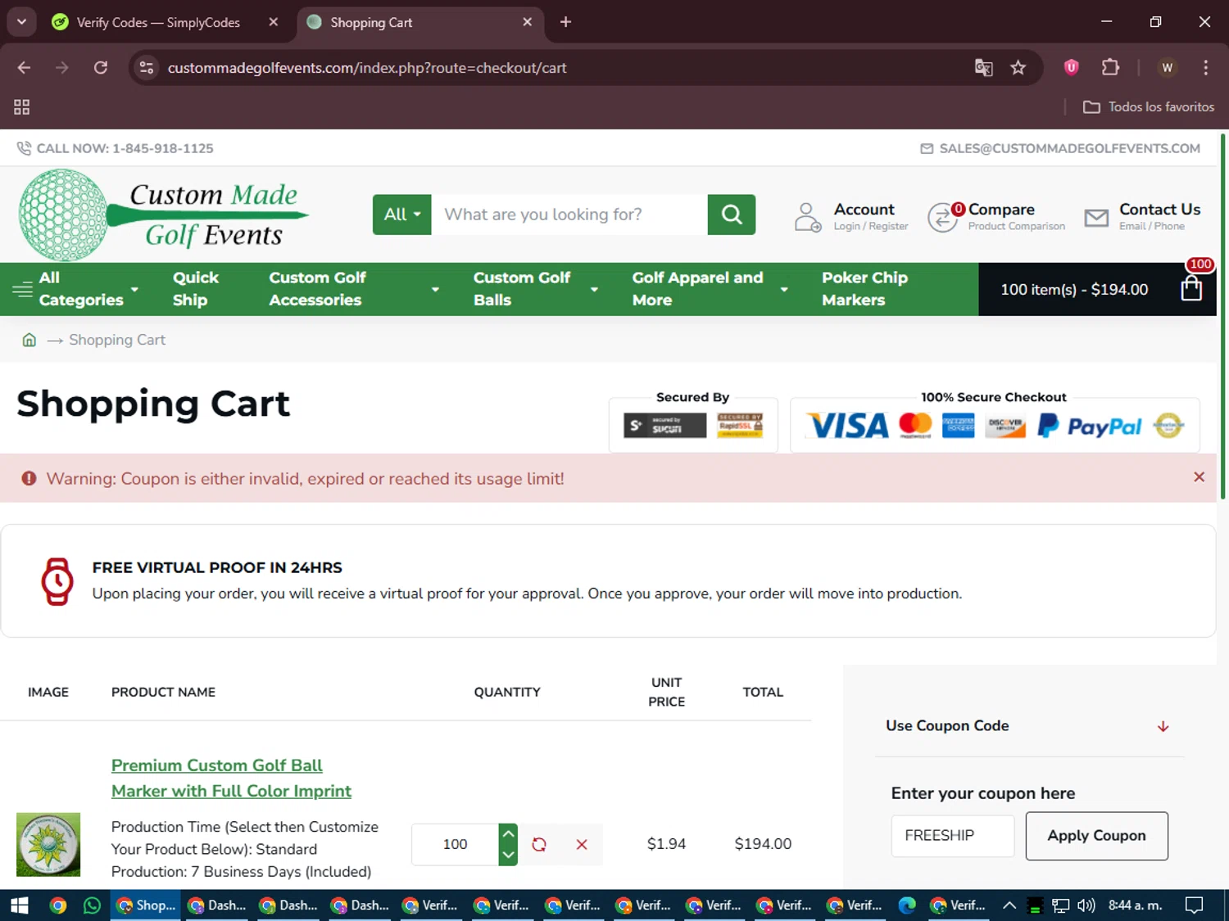Expand Golf Apparel and More menu
The width and height of the screenshot is (1229, 921).
(710, 289)
